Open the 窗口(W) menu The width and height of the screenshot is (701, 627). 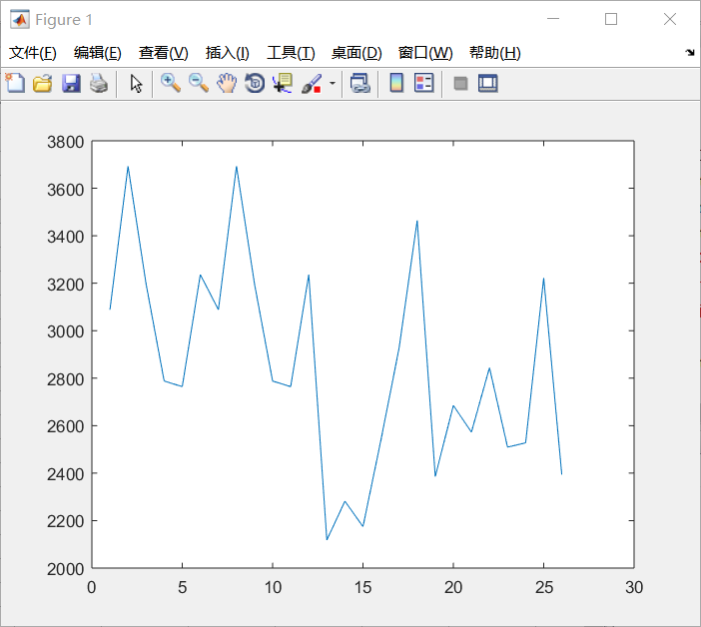[x=425, y=53]
